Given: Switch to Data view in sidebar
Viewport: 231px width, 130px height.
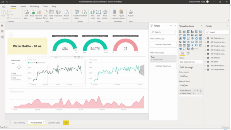Looking at the screenshot, I should (2, 31).
